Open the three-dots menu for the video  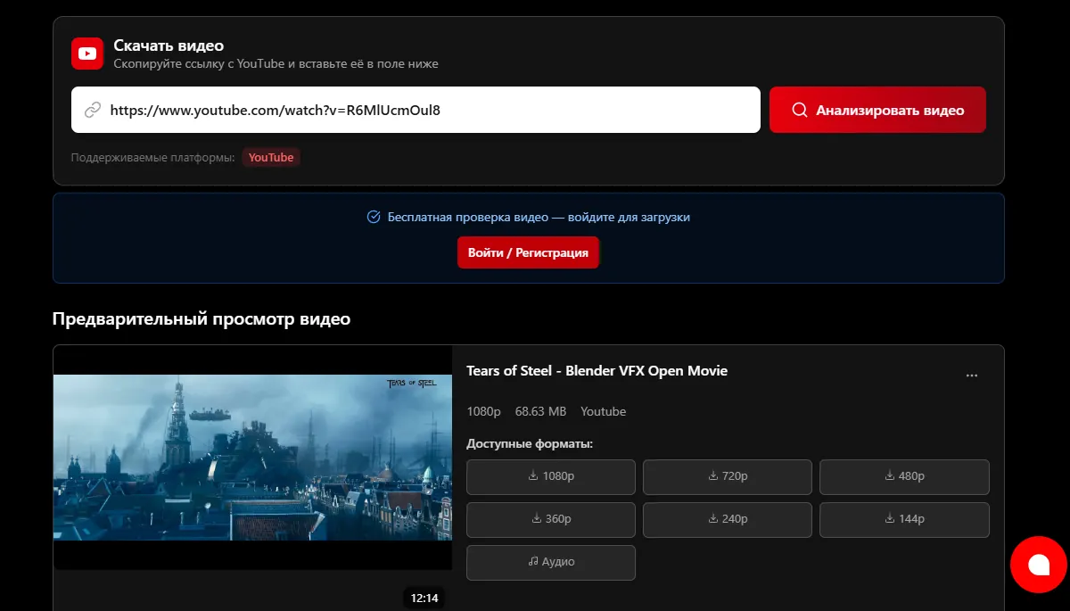(972, 376)
